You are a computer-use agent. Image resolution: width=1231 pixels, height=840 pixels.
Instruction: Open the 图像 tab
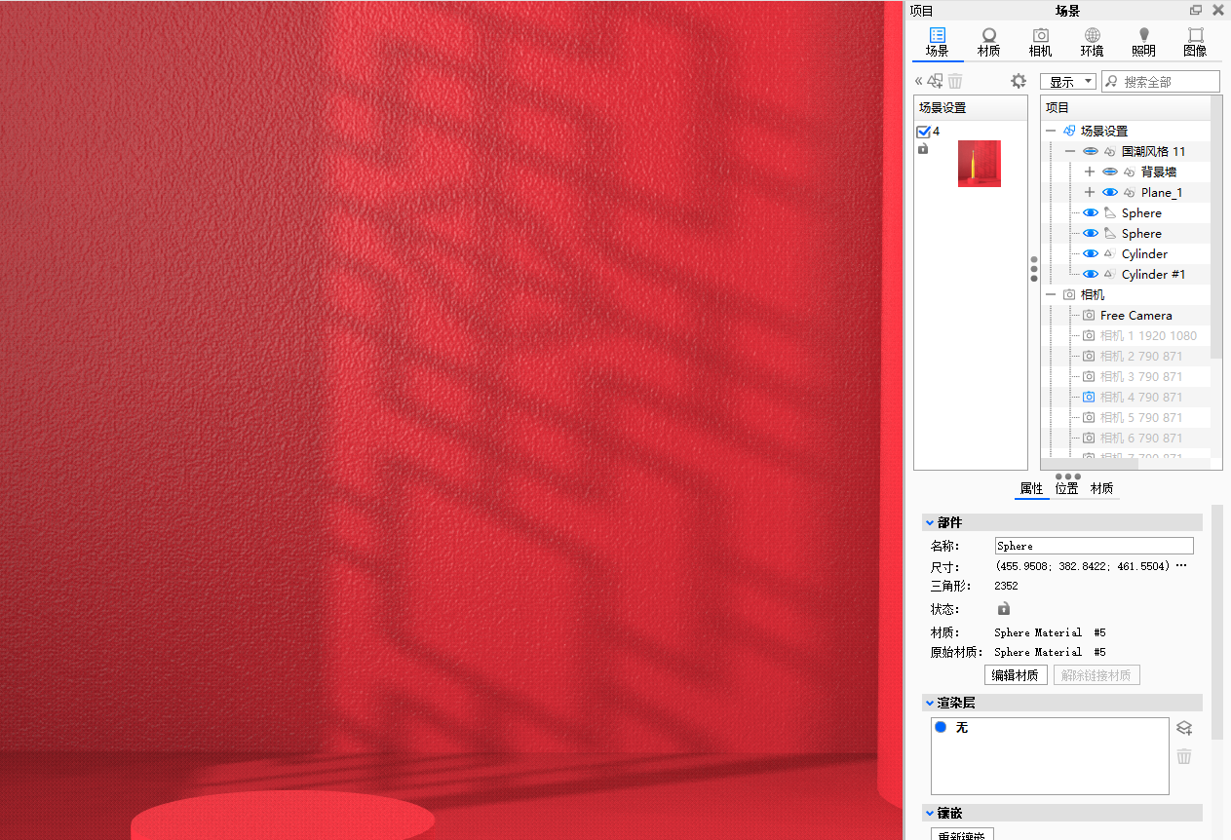pyautogui.click(x=1195, y=43)
